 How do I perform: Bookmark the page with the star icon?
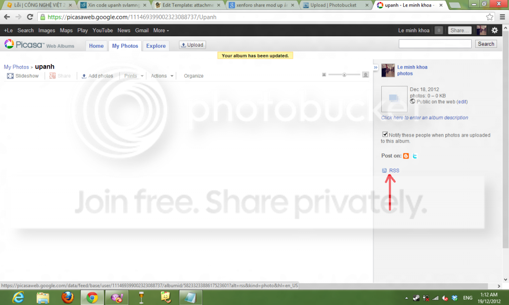click(490, 17)
